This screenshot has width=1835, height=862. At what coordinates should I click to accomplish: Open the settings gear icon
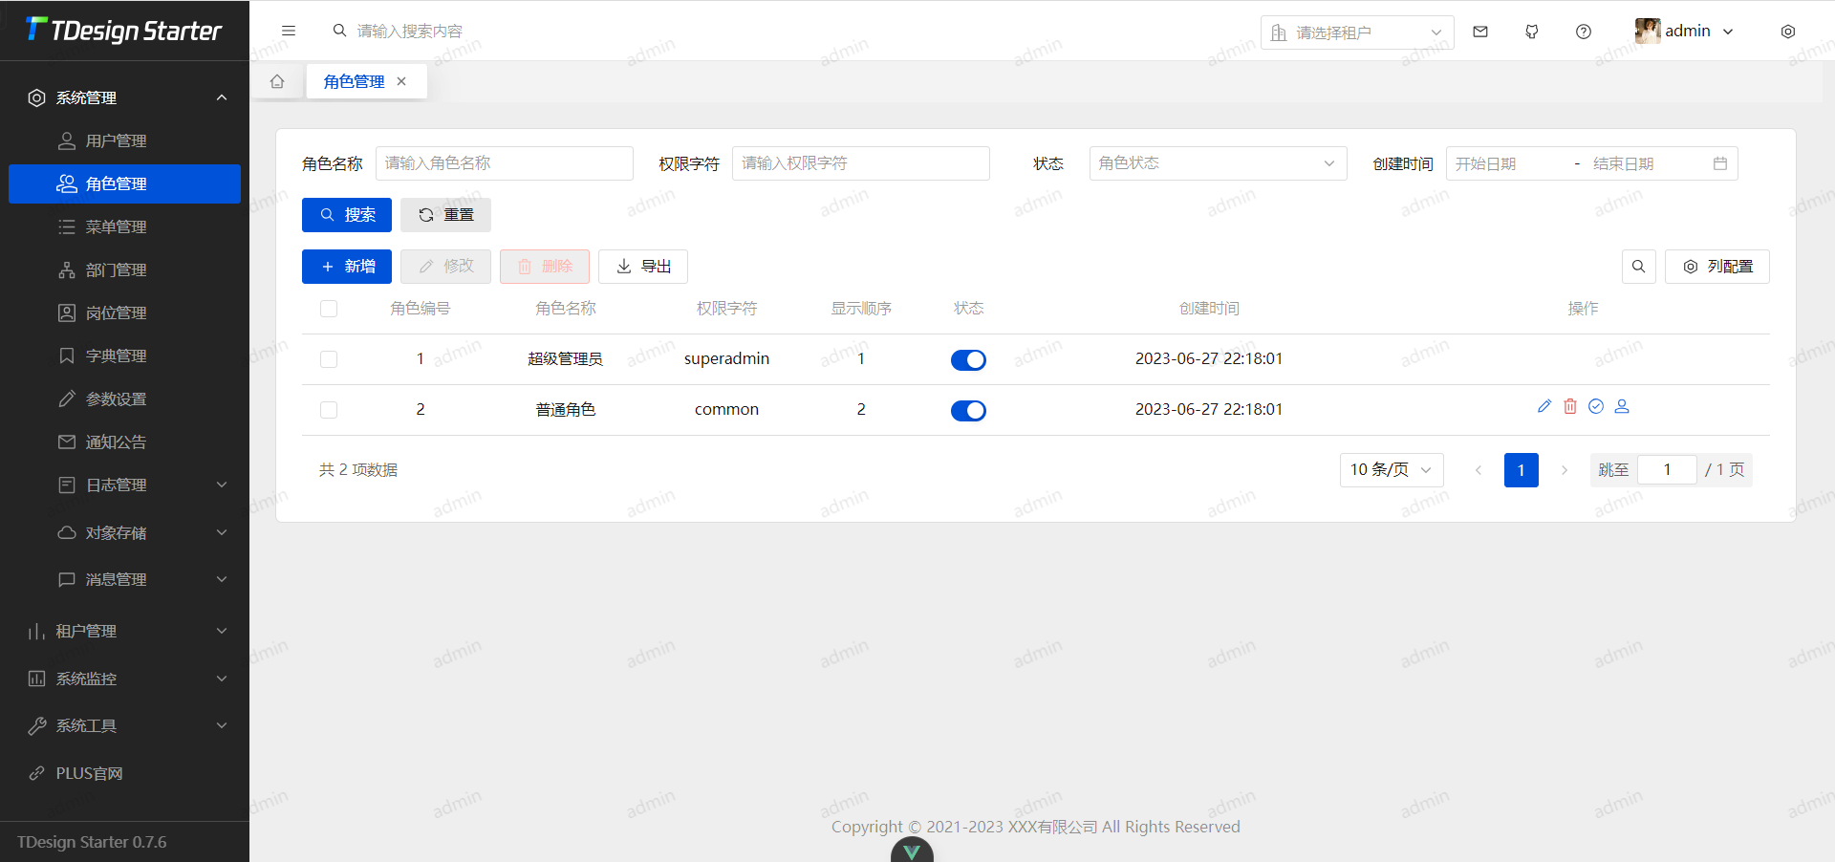1787,31
